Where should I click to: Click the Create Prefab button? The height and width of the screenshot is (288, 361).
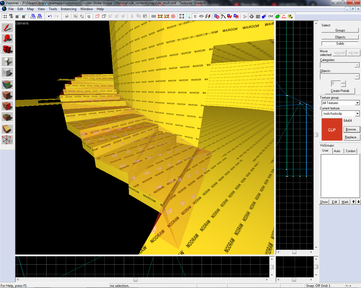[x=340, y=91]
